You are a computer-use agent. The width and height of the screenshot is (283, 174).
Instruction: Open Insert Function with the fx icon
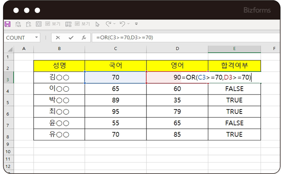(84, 38)
